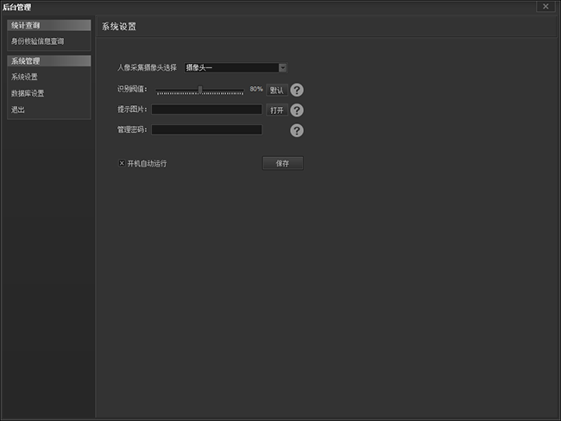Screen dimensions: 561x421
Task: Focus the 管理密码 input field
Action: click(x=206, y=130)
